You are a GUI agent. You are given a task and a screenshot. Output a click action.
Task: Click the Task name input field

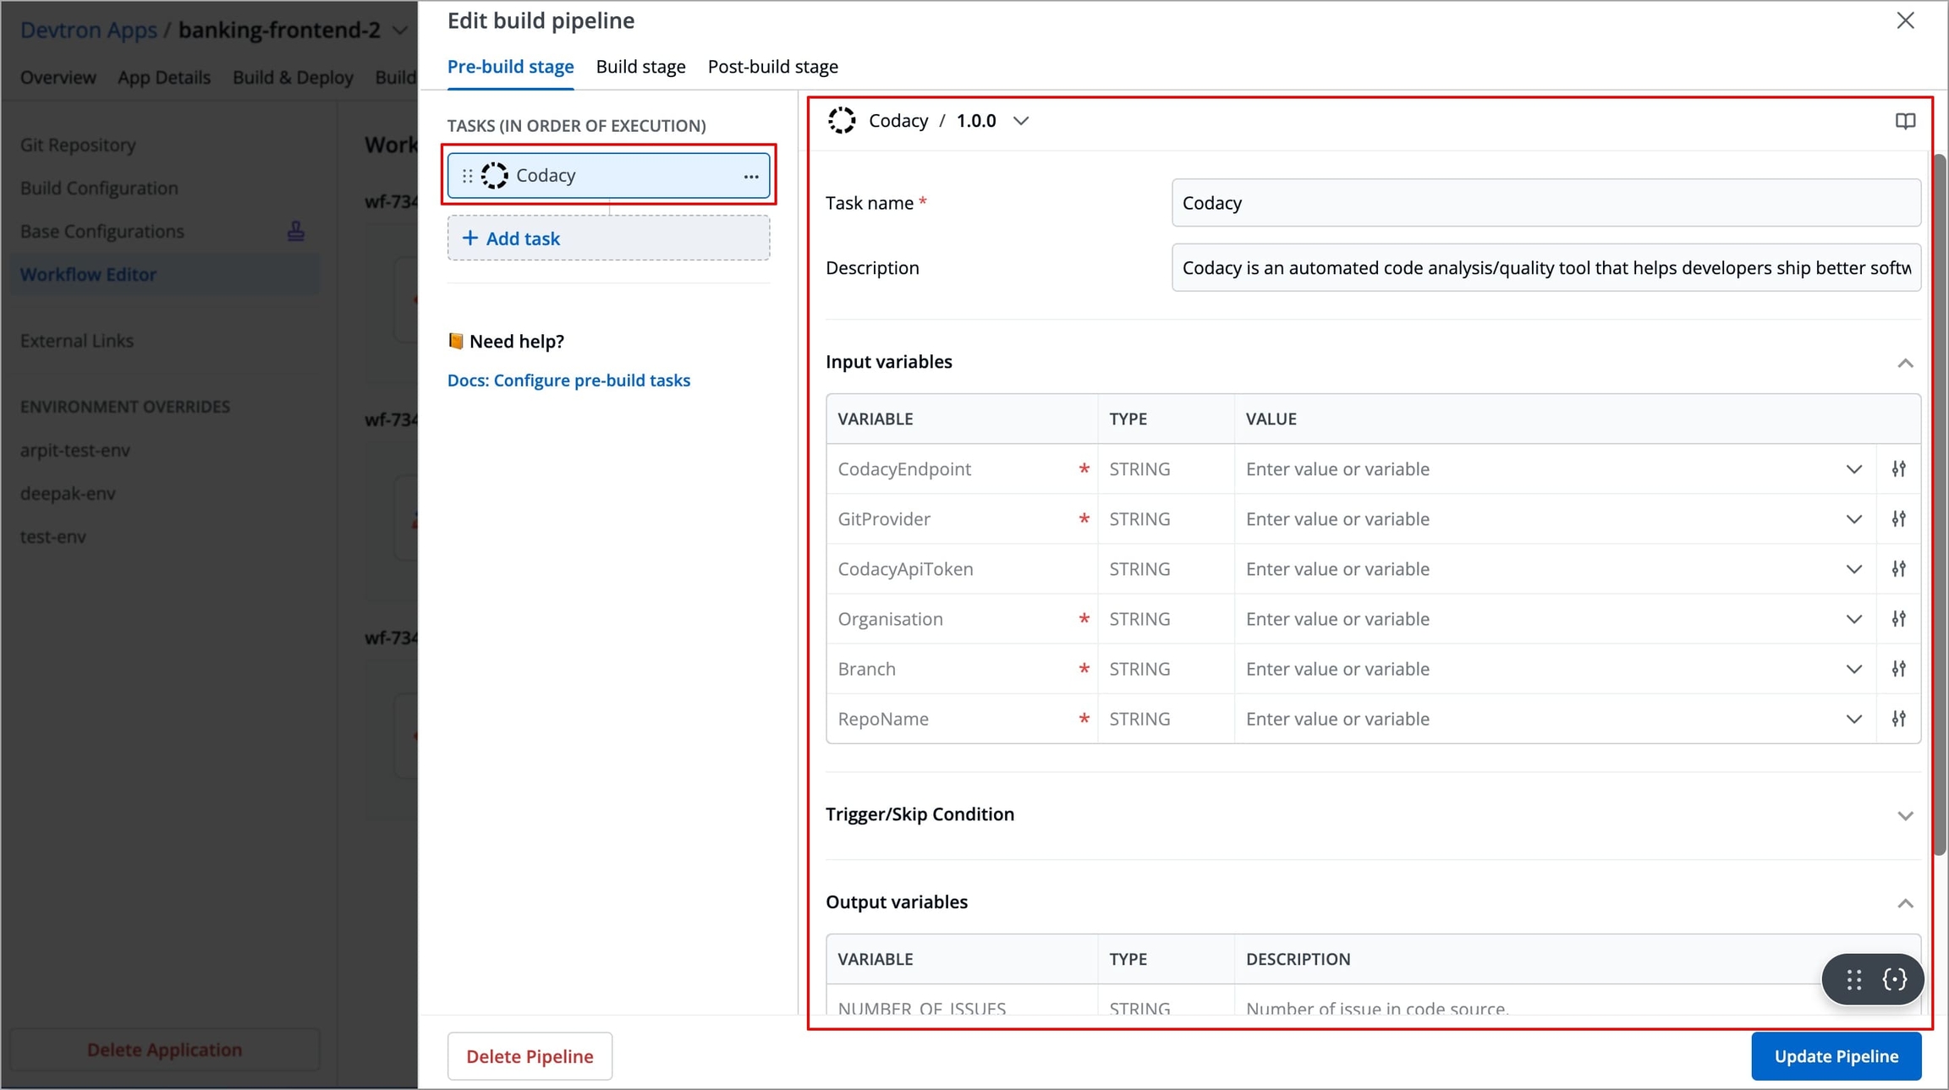coord(1545,203)
